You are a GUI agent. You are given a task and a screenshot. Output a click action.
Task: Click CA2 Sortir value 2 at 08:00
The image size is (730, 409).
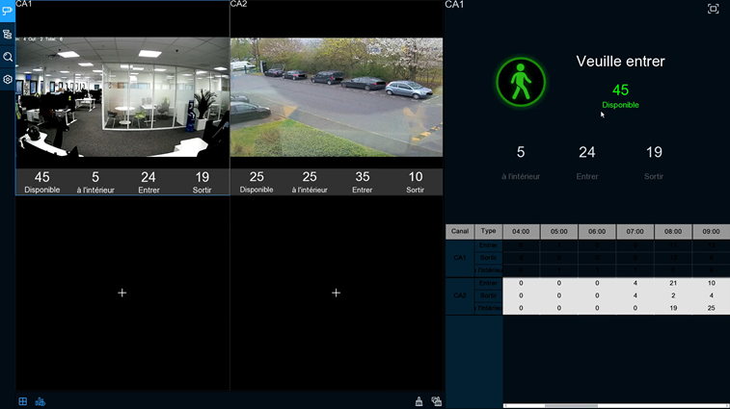(x=673, y=295)
